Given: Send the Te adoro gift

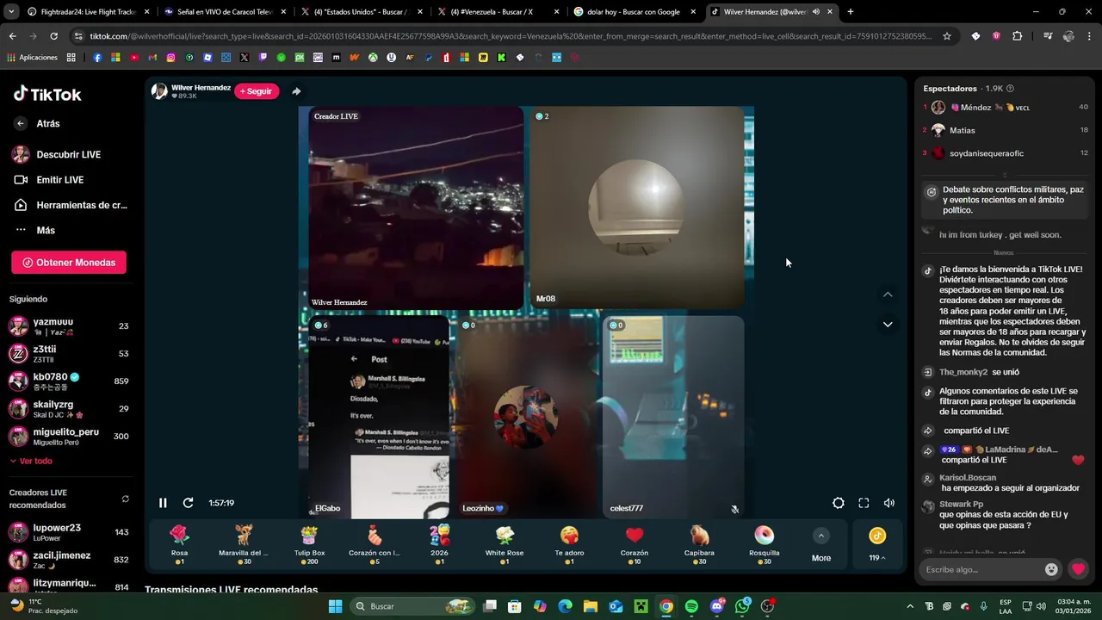Looking at the screenshot, I should [x=569, y=544].
